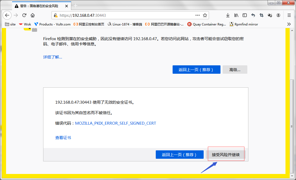Screen dimensions: 296x180
Task: Open the 阿里巴巴开源镜像站 bookmark
Action: pyautogui.click(x=164, y=24)
